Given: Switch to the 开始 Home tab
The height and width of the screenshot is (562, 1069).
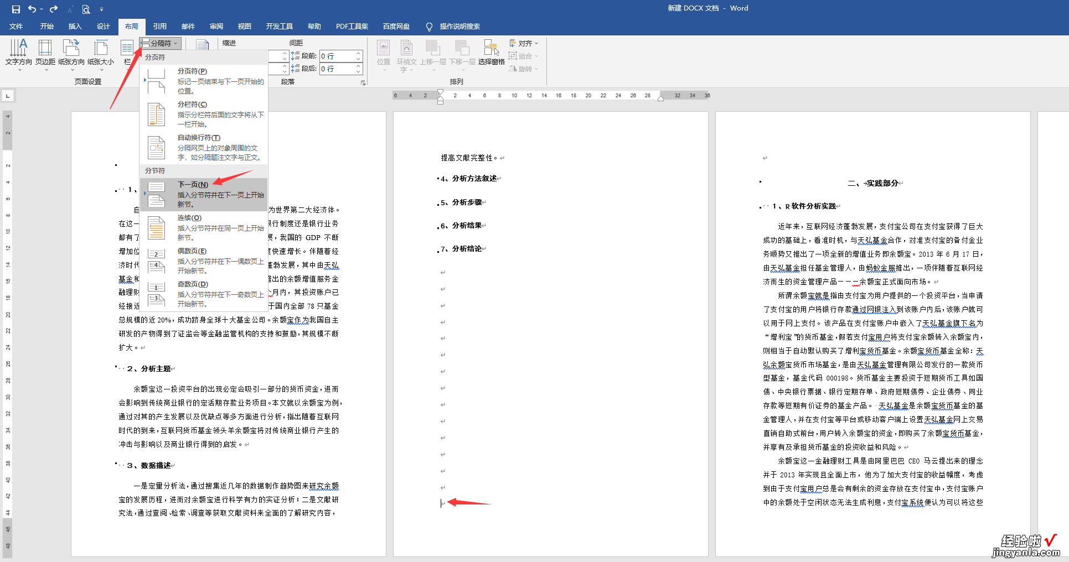Looking at the screenshot, I should pos(47,27).
